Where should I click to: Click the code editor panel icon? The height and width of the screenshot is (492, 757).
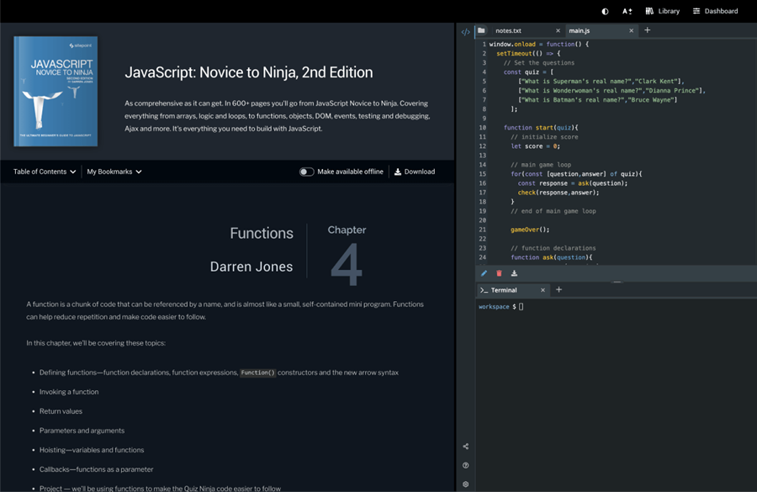point(466,32)
